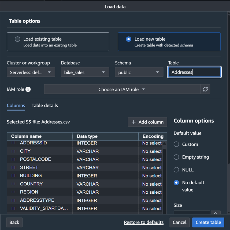Screen dimensions: 230x230
Task: Switch to the Table details tab
Action: pos(45,105)
